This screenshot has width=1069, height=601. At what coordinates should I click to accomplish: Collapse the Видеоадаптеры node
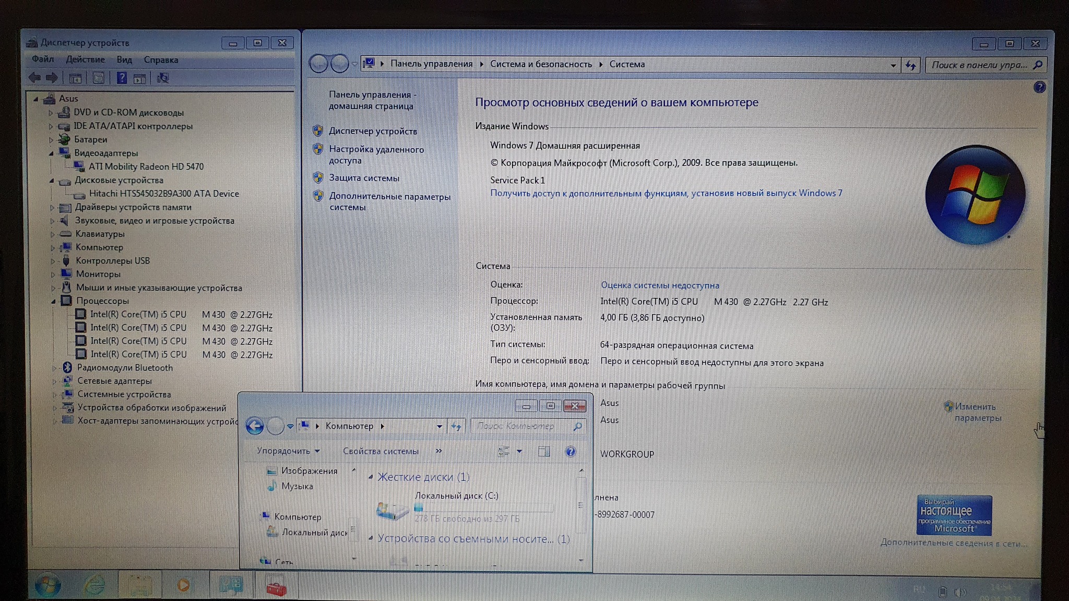51,153
